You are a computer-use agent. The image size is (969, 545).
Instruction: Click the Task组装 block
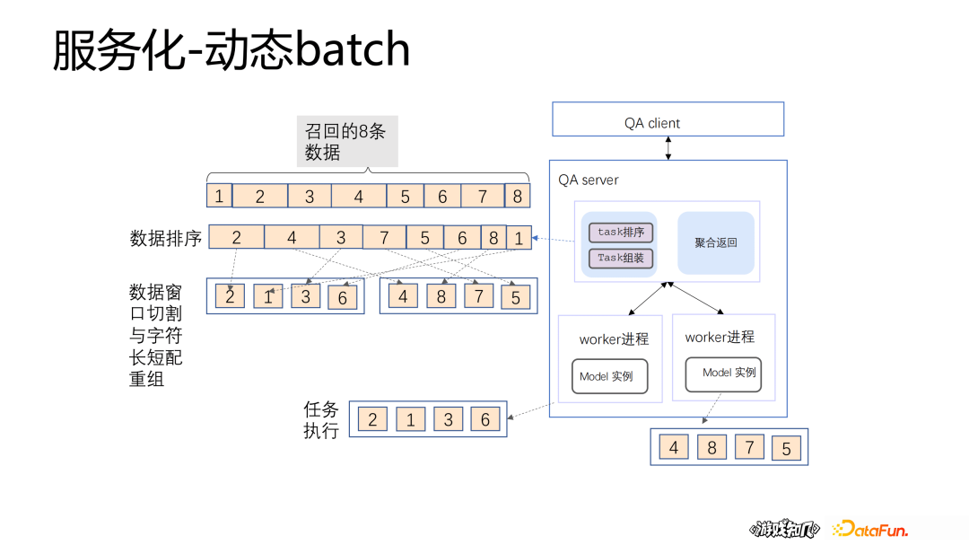point(621,258)
